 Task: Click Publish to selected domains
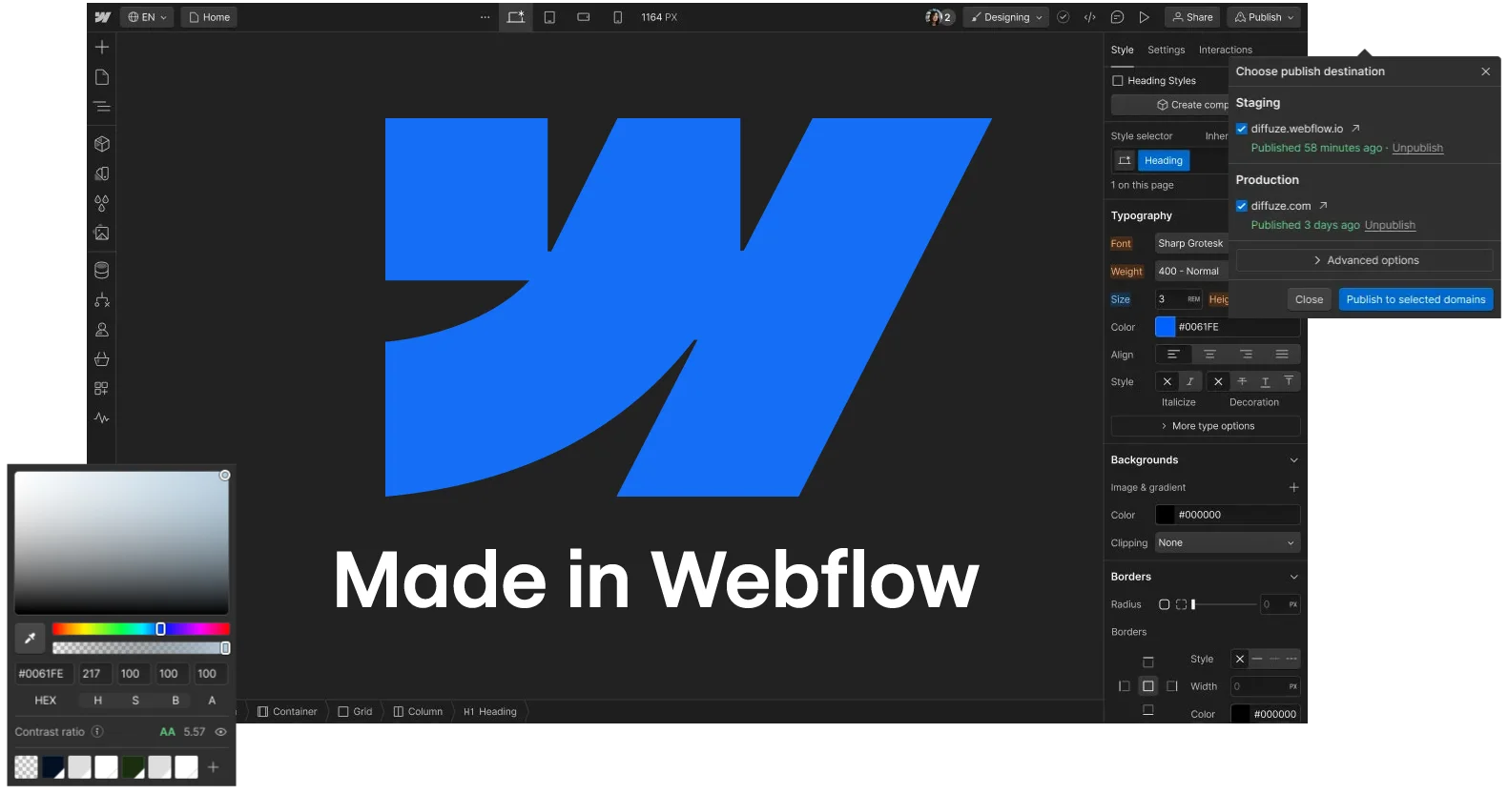pos(1415,299)
